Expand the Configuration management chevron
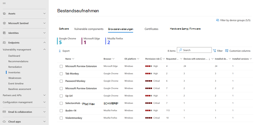This screenshot has height=125, width=259. coord(44,102)
